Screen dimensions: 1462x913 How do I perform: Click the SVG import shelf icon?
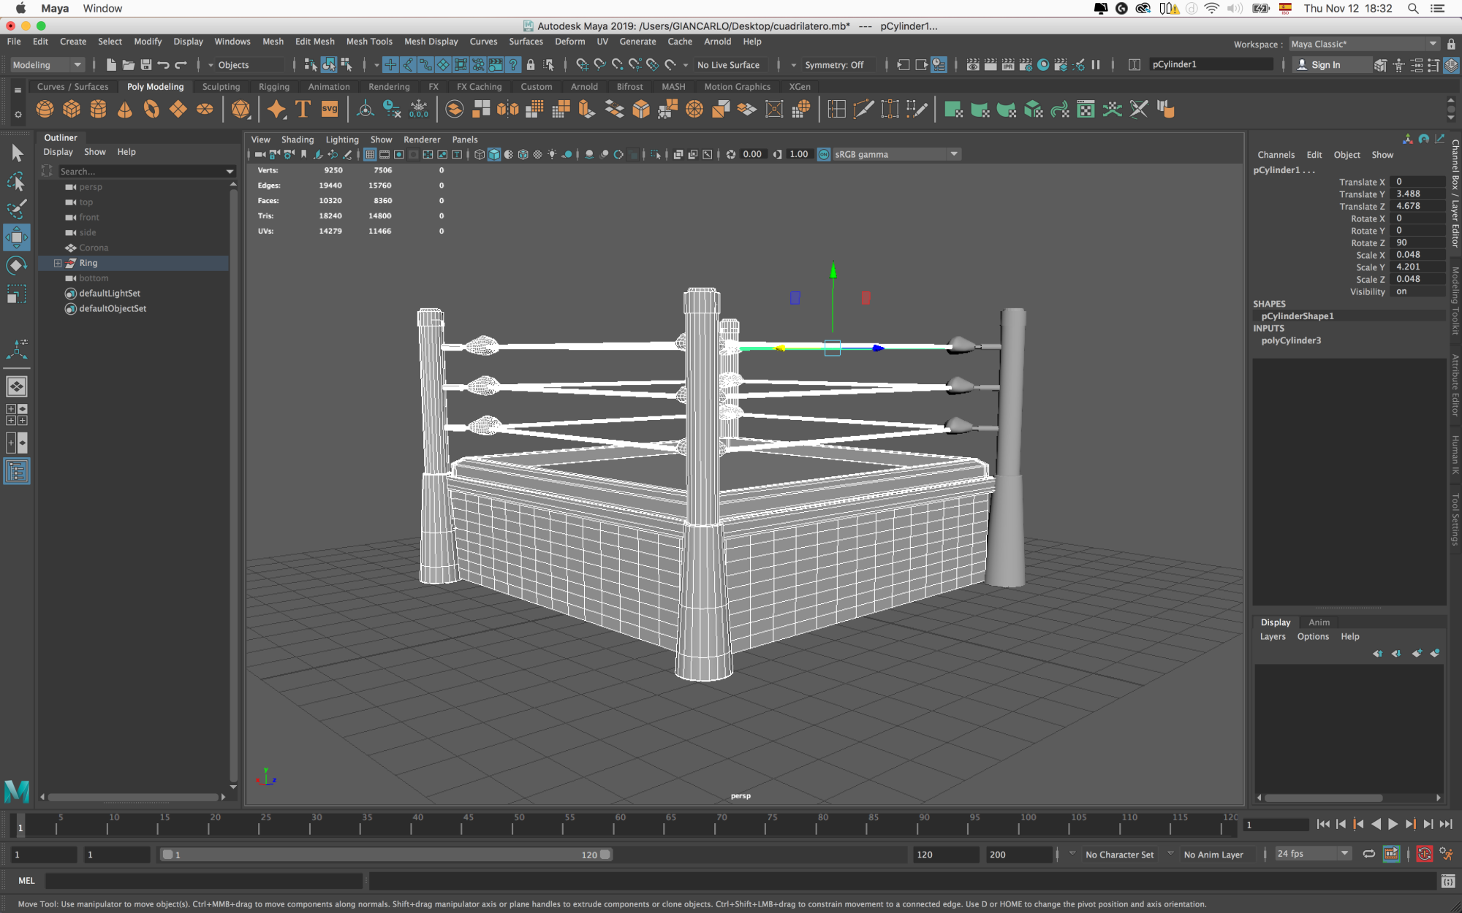[x=330, y=110]
